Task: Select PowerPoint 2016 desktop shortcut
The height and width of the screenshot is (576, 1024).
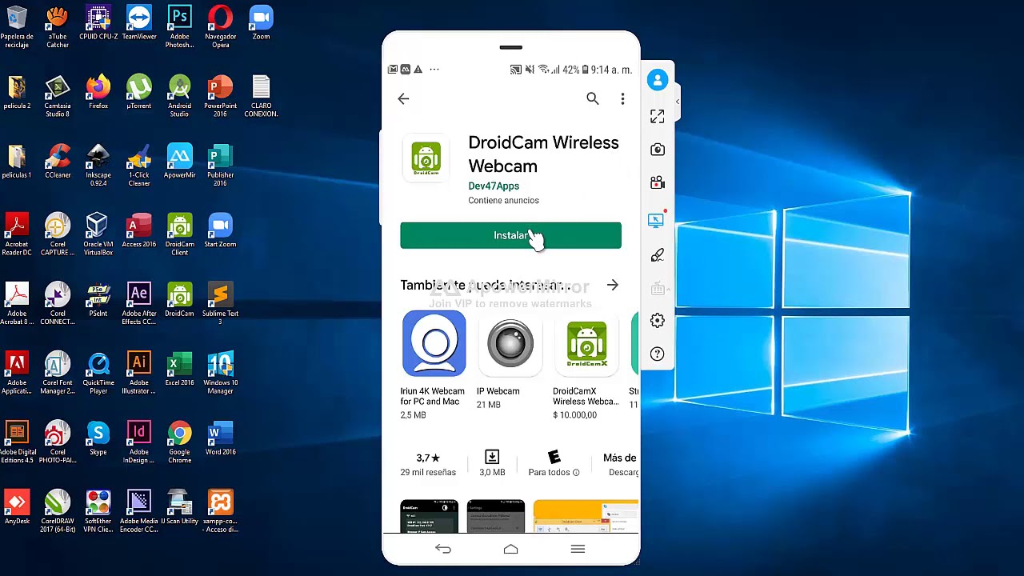Action: [220, 96]
